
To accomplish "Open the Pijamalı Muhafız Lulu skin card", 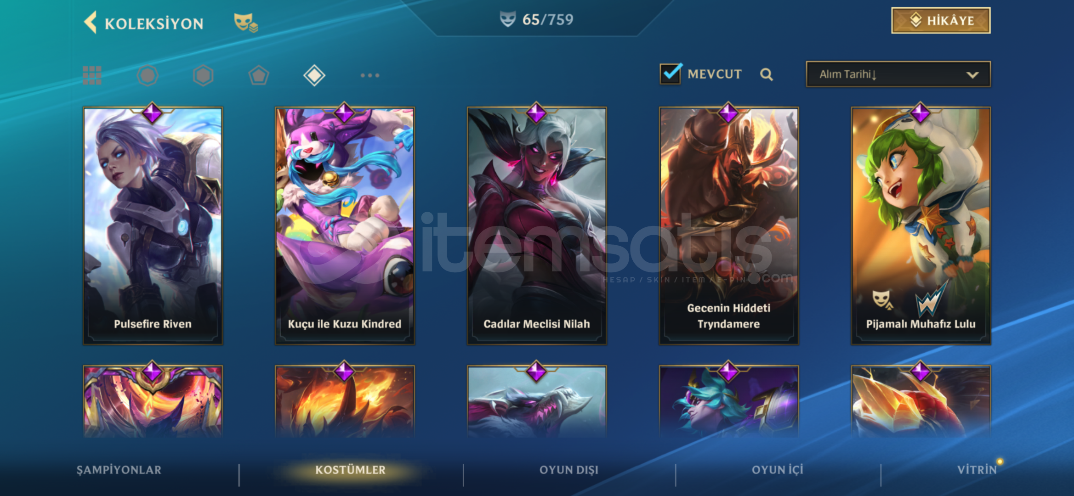I will [x=921, y=226].
